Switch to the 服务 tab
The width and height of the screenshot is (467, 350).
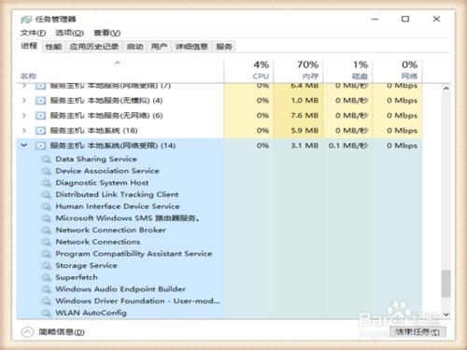click(224, 47)
